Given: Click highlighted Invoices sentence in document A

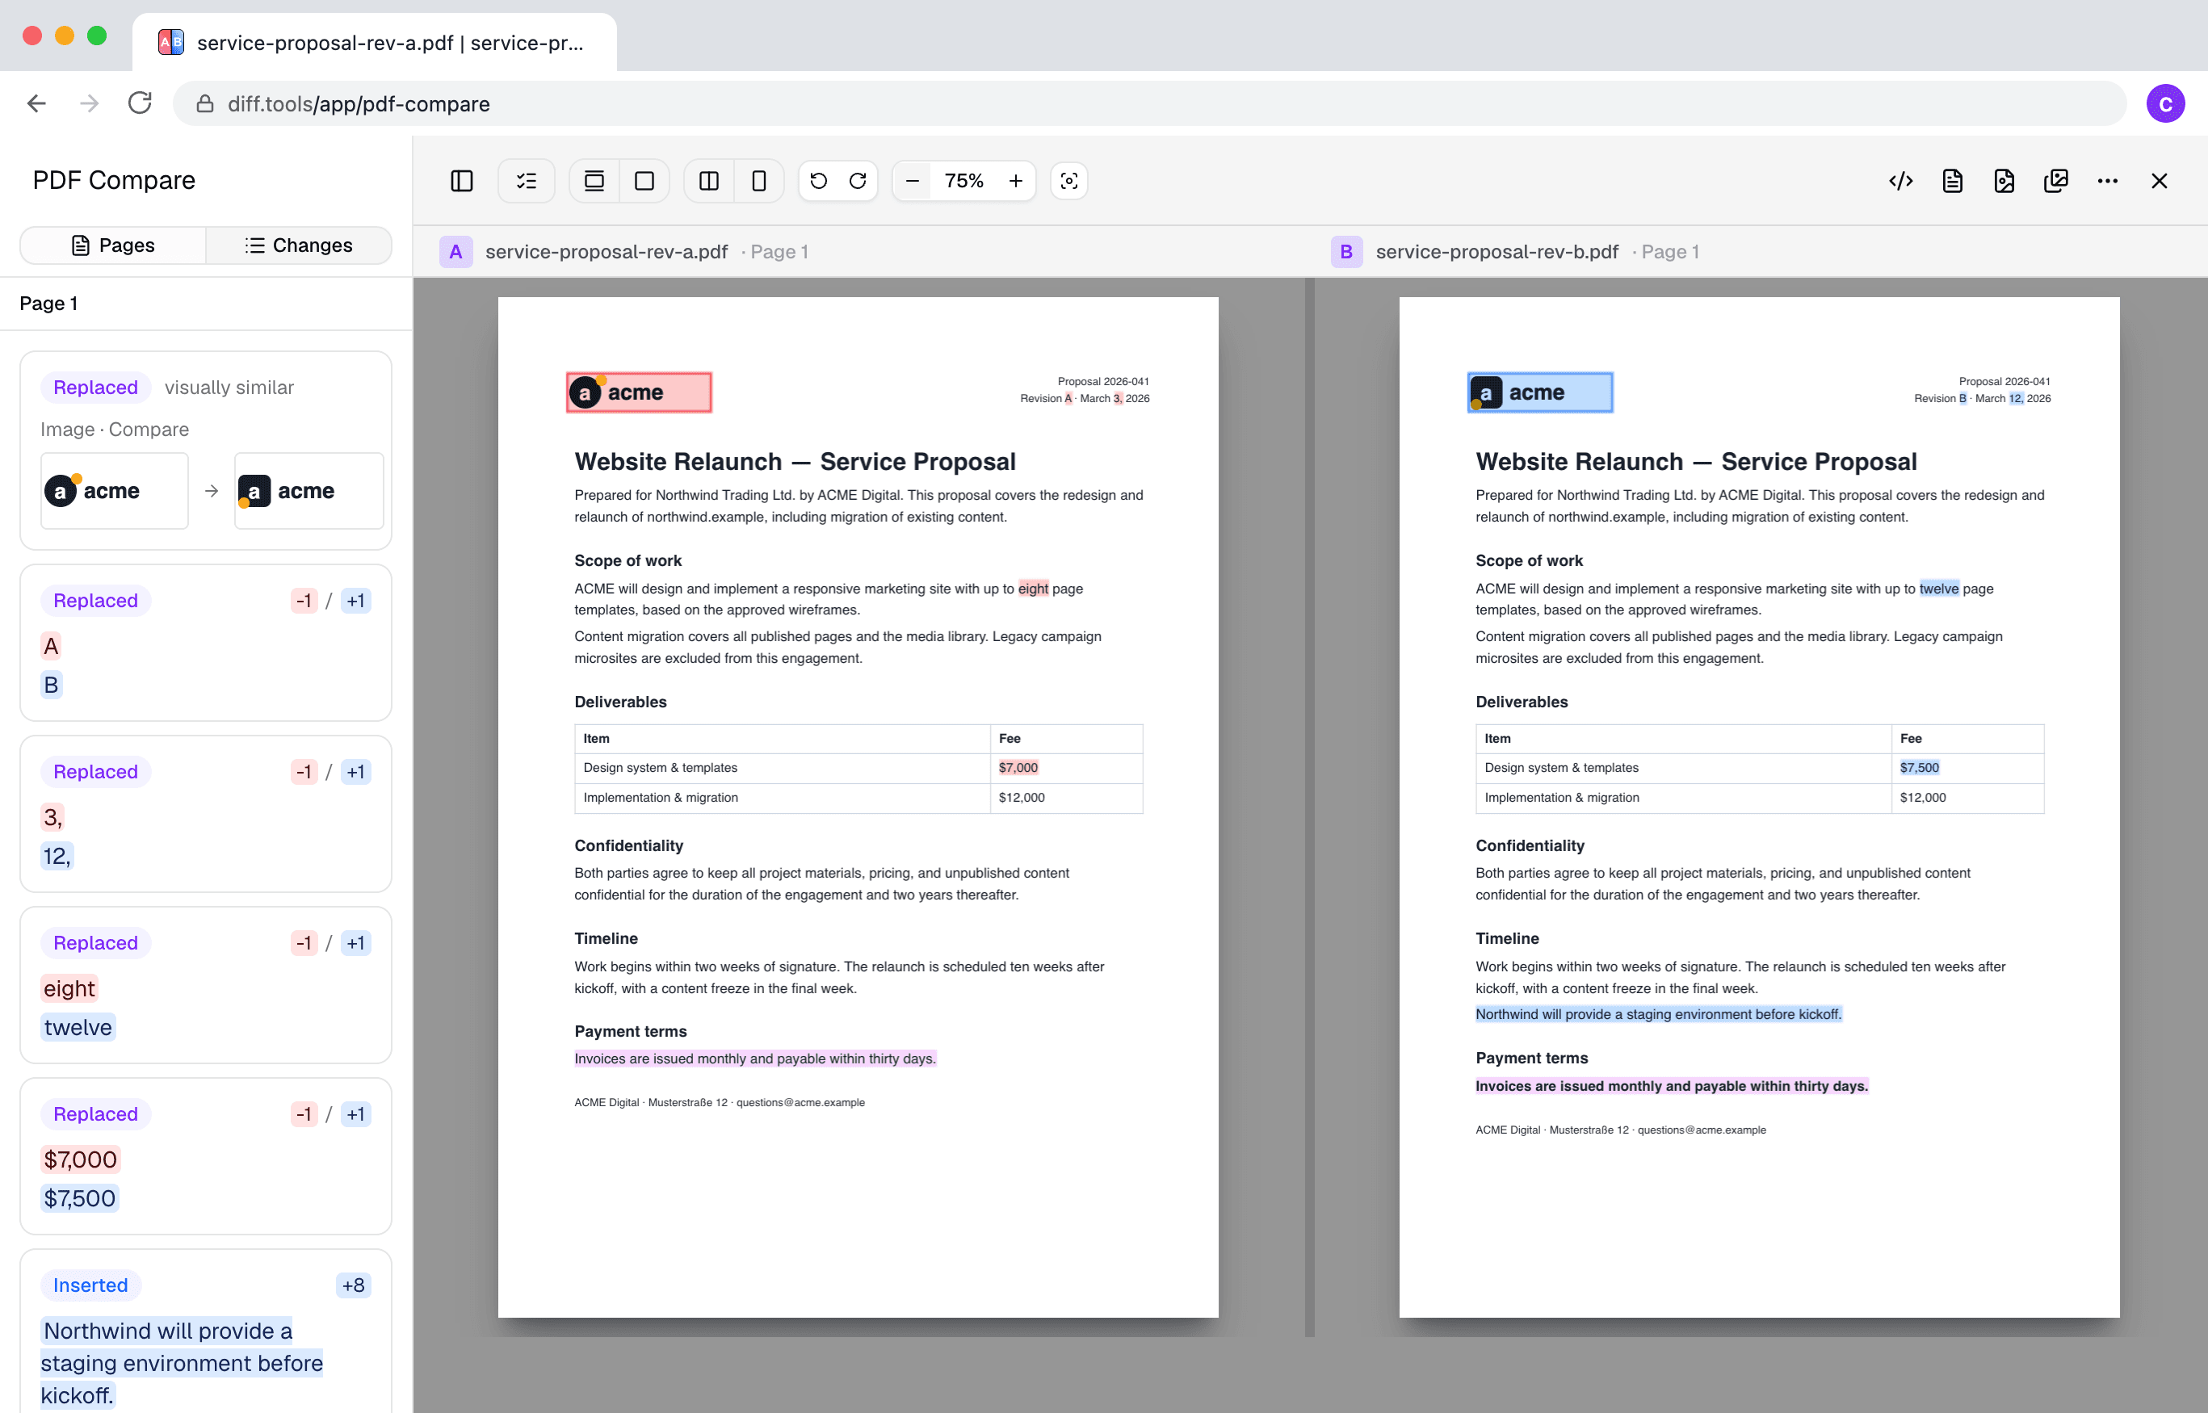Looking at the screenshot, I should 755,1059.
